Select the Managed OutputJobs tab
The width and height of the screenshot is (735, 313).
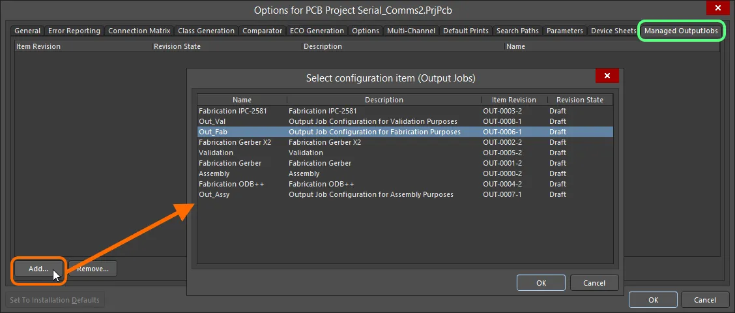click(x=681, y=31)
